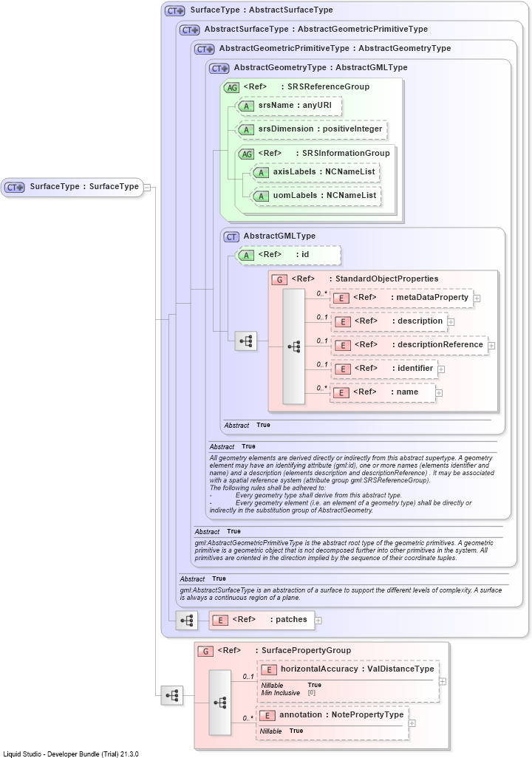Click attribute icon of uomLabels
This screenshot has width=532, height=758.
point(261,197)
